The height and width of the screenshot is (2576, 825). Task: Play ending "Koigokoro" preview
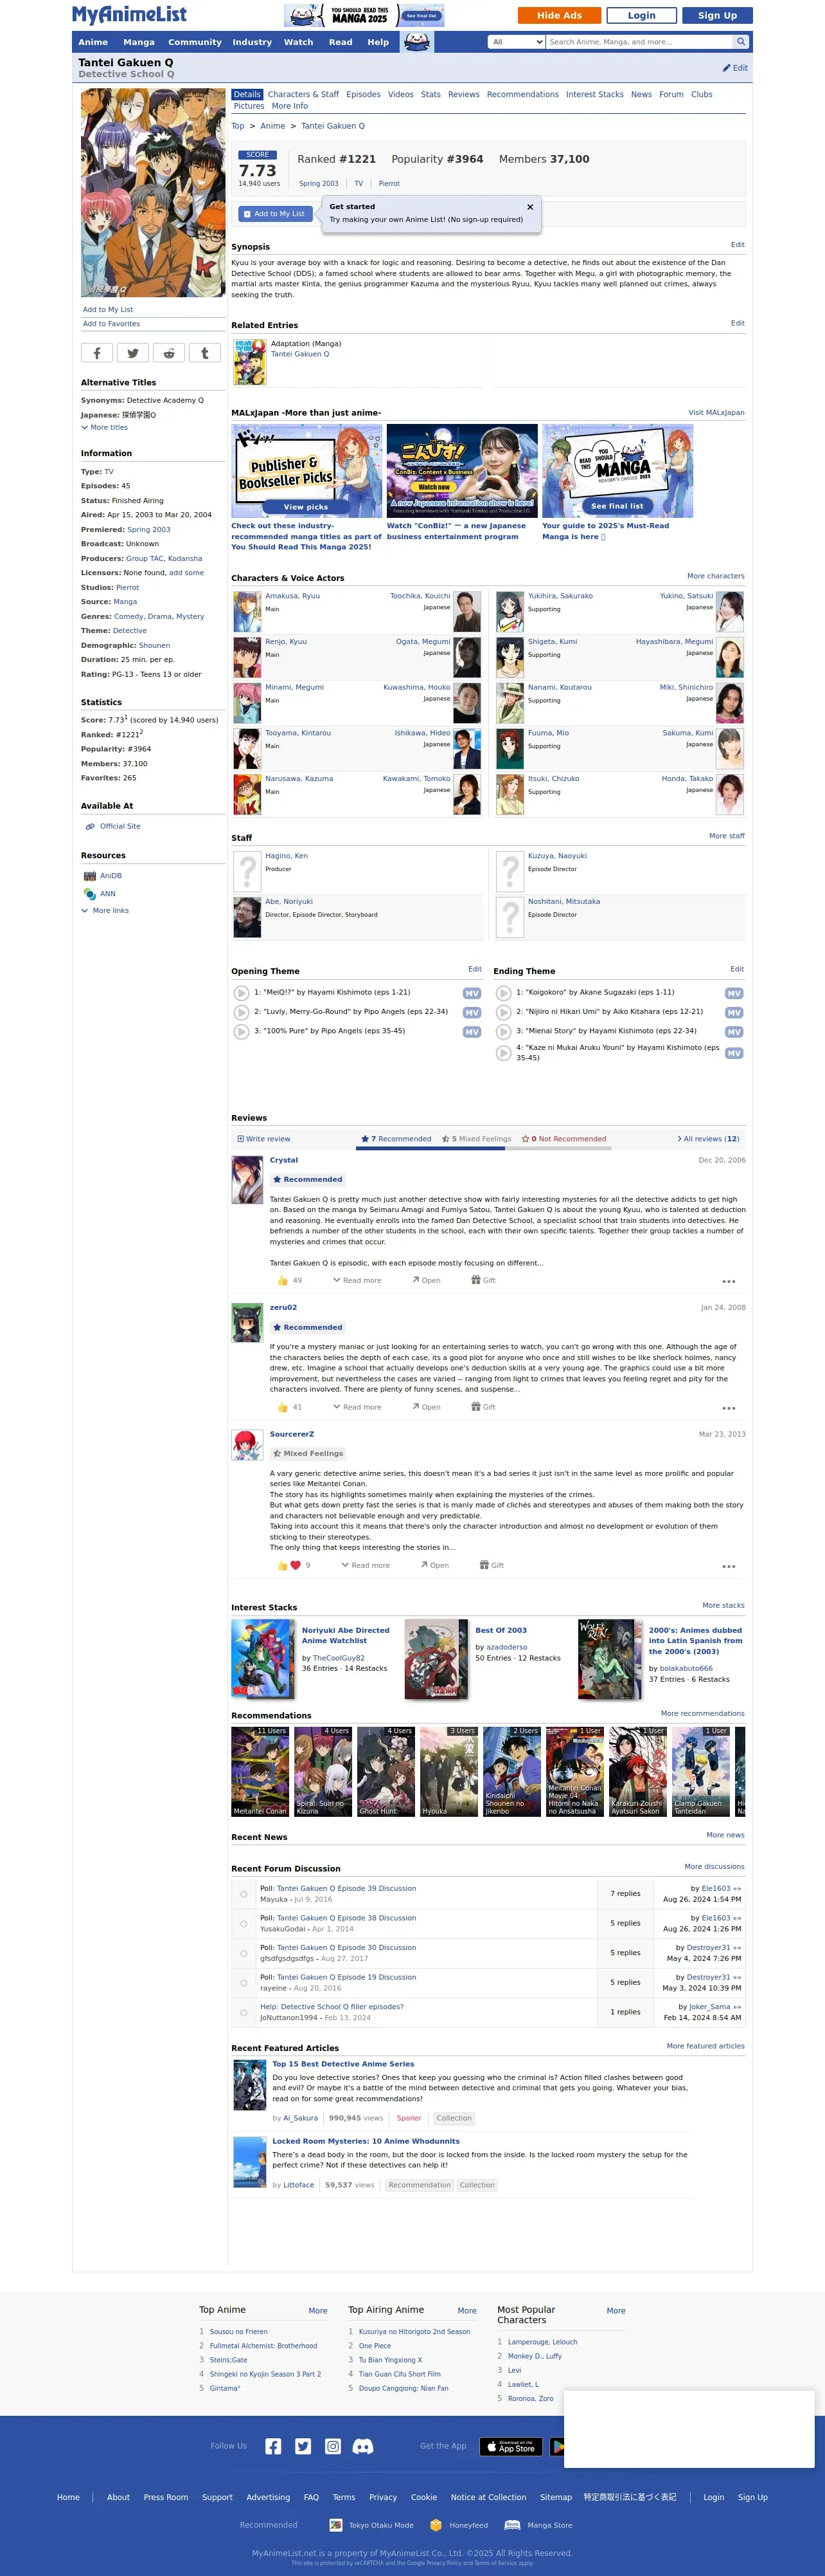point(504,993)
